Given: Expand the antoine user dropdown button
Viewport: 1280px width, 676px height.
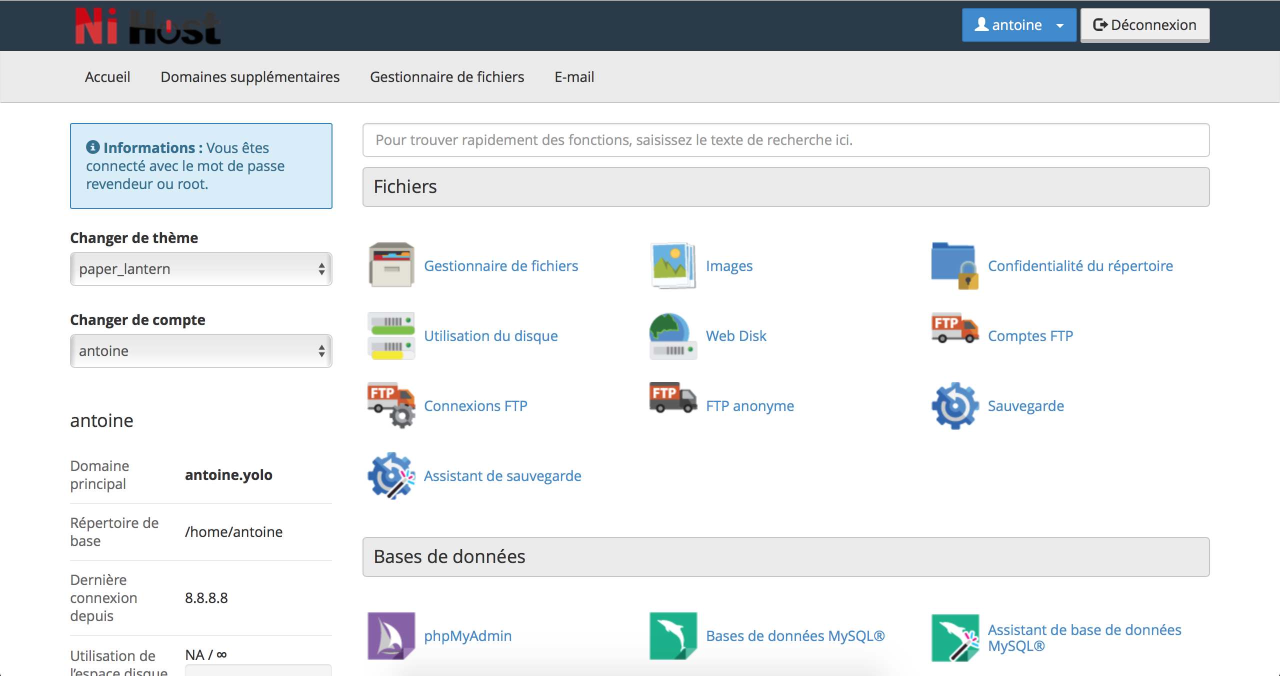Looking at the screenshot, I should pyautogui.click(x=1019, y=25).
